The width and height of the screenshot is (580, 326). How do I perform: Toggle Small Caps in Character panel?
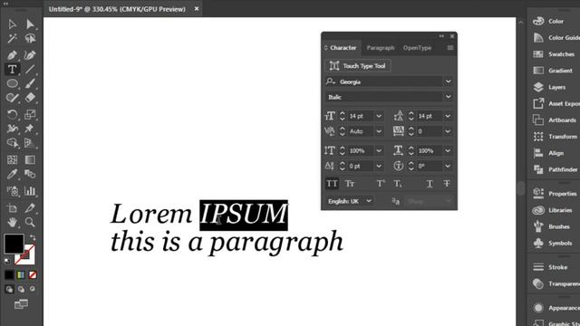click(350, 184)
